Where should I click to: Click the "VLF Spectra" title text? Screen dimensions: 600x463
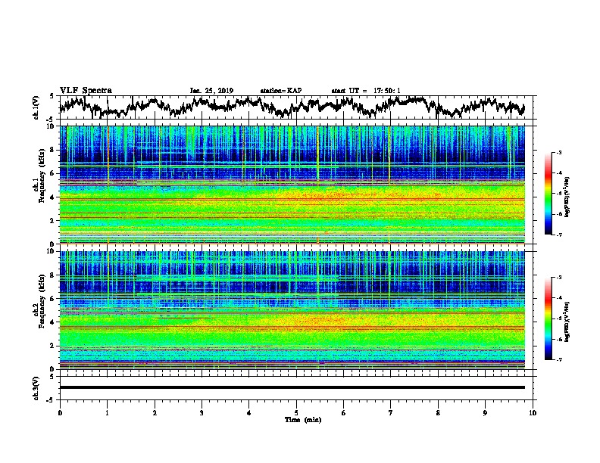click(x=86, y=91)
